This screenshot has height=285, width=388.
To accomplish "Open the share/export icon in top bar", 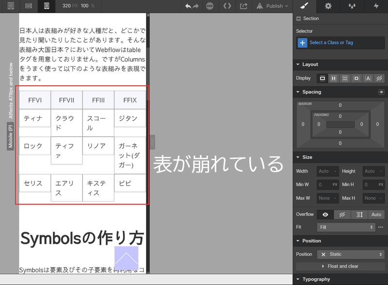I will coord(244,6).
